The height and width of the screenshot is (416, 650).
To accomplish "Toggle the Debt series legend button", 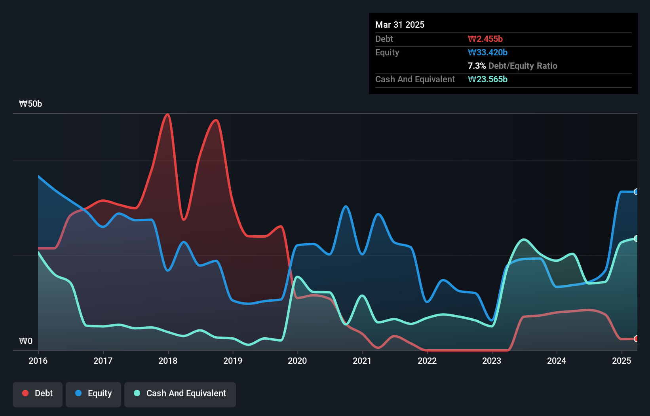I will 38,394.
